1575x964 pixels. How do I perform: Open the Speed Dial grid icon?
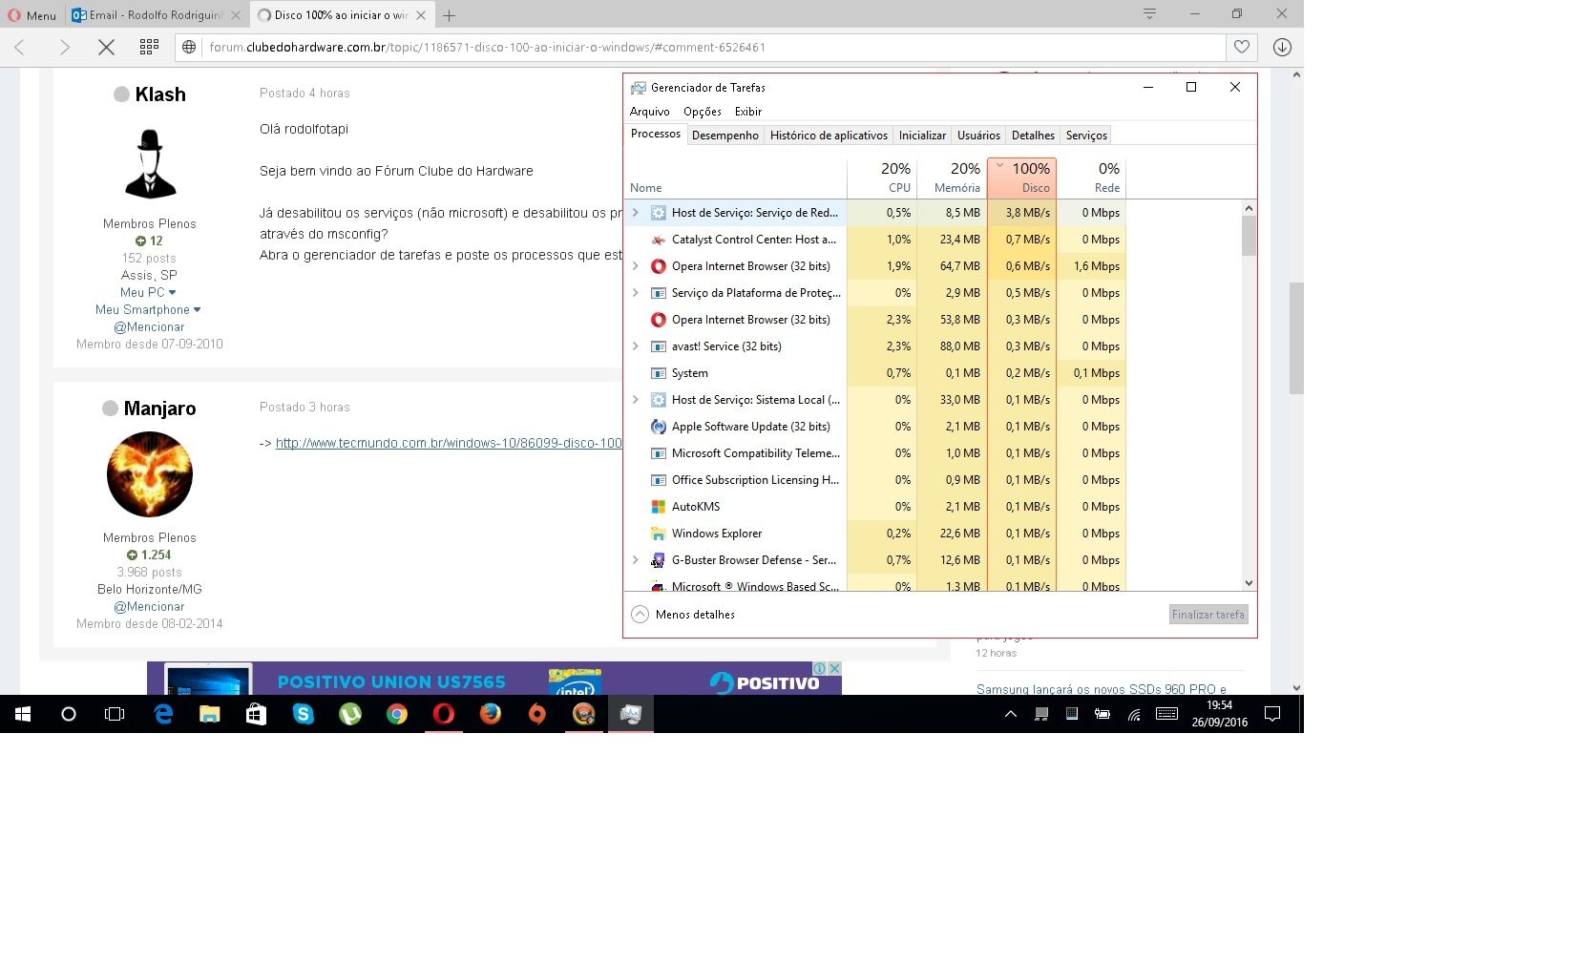pos(149,47)
